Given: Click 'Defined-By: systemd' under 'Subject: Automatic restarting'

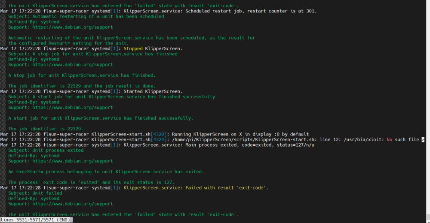Looking at the screenshot, I should point(34,22).
